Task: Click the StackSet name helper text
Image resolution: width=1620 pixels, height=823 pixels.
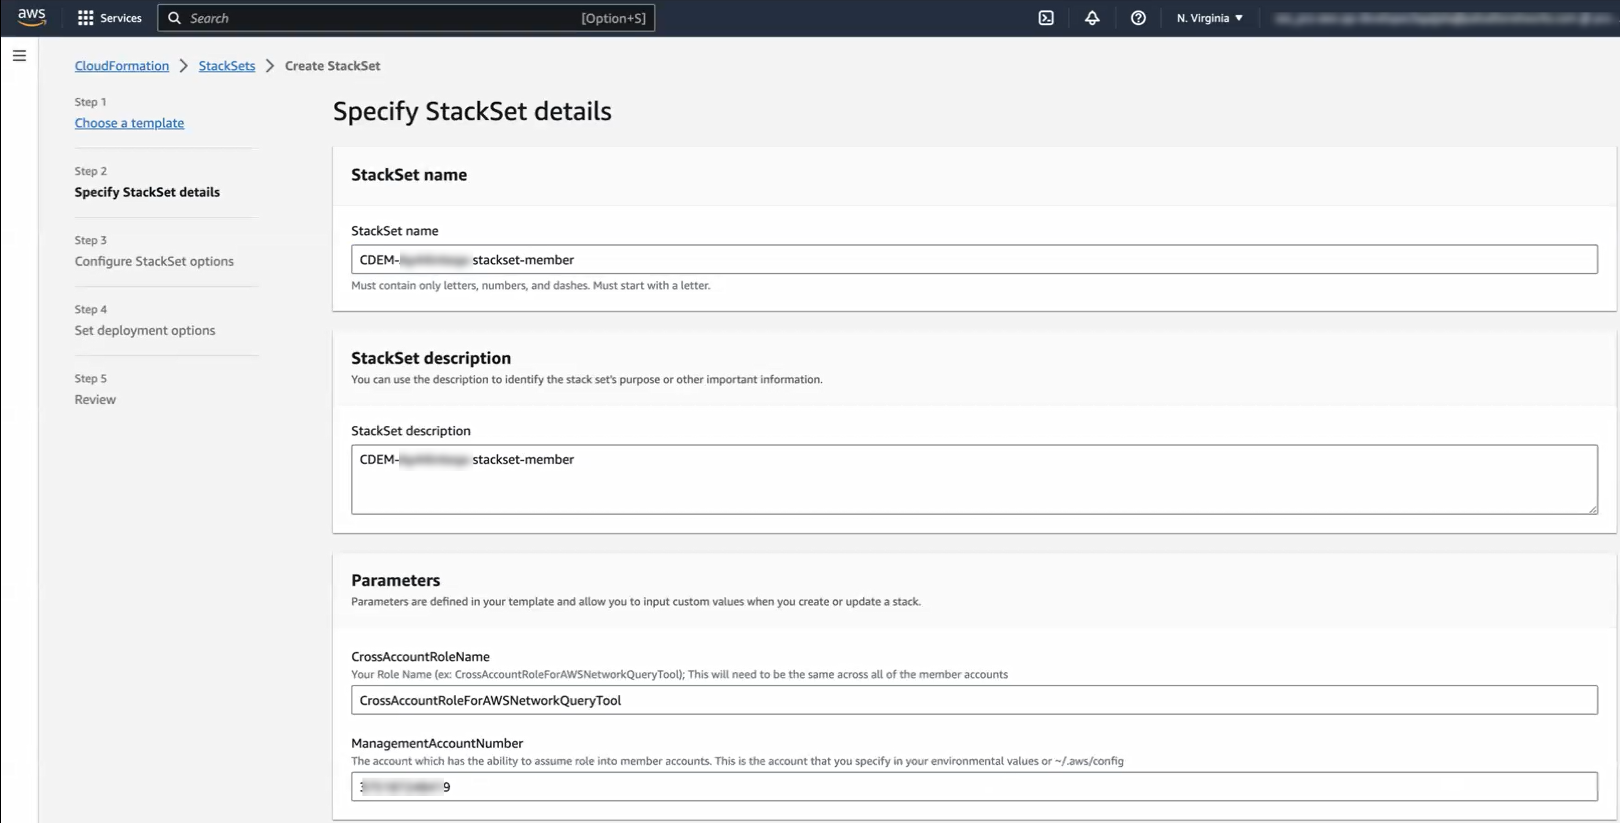Action: [x=530, y=285]
